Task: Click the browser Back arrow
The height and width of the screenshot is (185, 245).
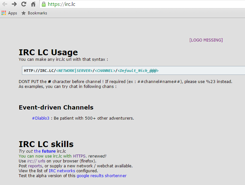Action: coord(5,4)
